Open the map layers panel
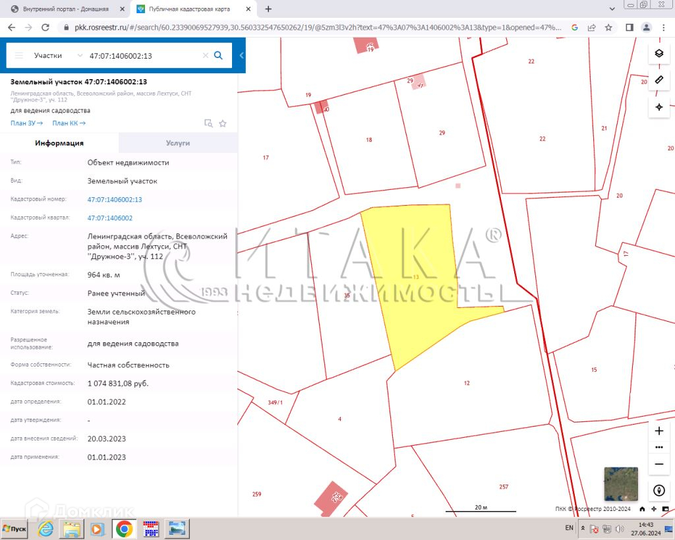 (x=659, y=53)
